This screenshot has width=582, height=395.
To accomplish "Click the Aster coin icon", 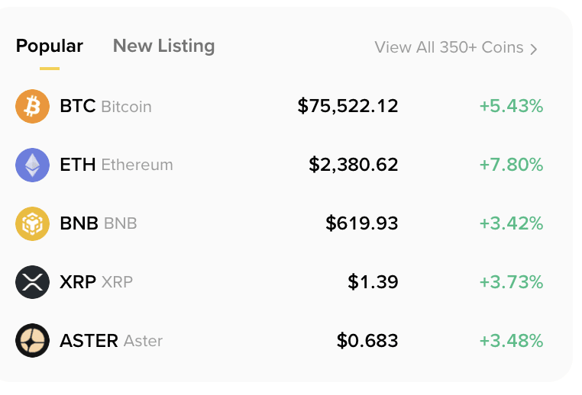I will pos(32,341).
